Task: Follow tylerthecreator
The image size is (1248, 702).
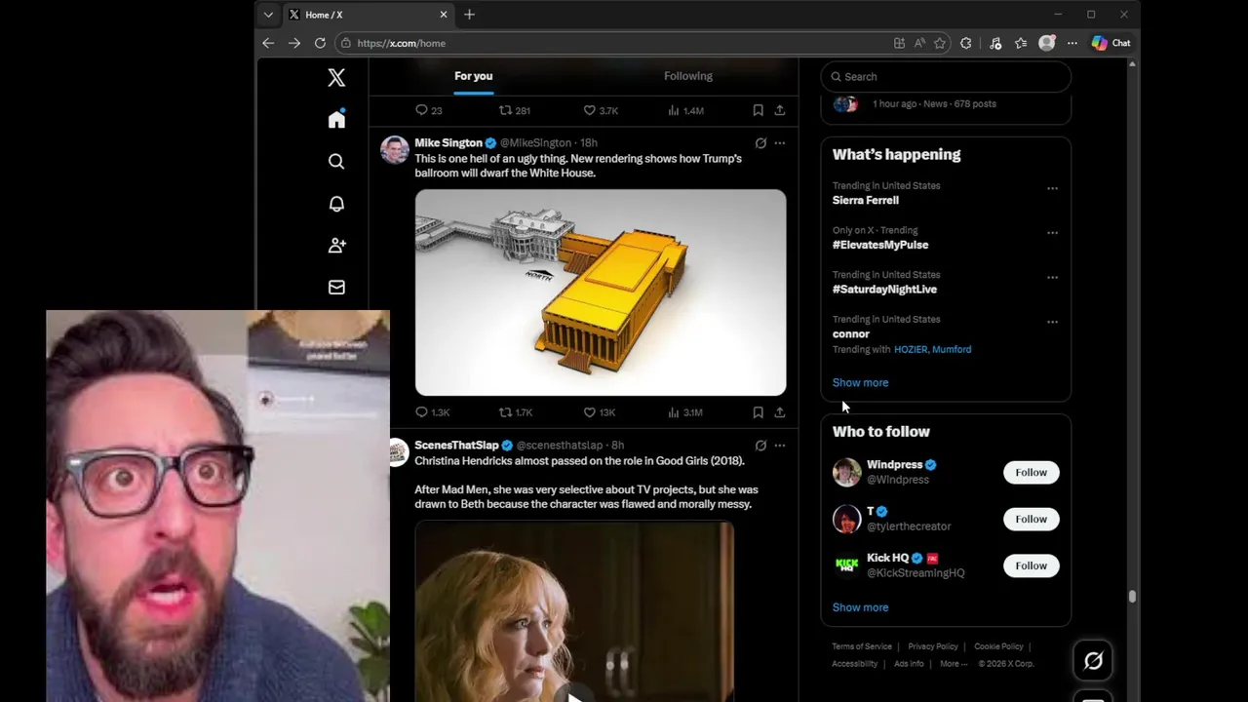Action: click(1031, 520)
